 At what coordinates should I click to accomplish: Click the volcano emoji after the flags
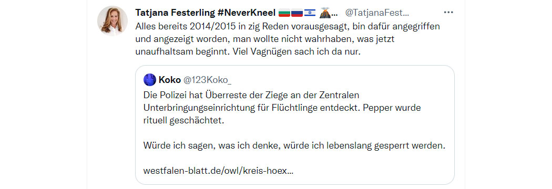coord(325,13)
